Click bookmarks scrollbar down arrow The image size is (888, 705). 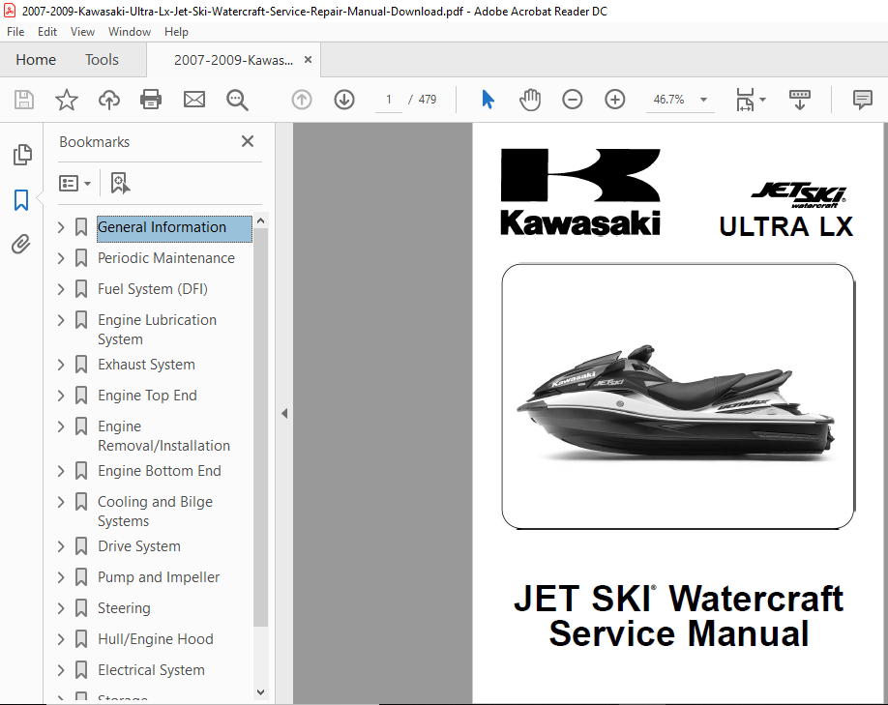[x=260, y=692]
